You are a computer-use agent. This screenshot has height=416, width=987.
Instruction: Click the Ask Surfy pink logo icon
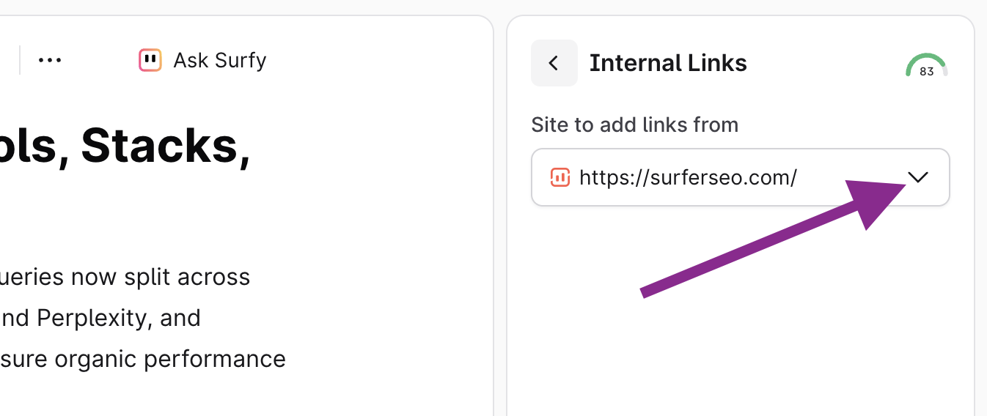pos(150,60)
